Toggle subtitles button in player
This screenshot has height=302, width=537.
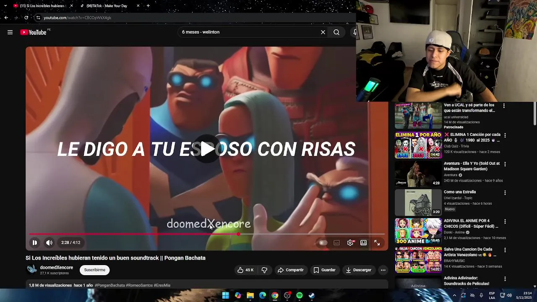point(336,243)
